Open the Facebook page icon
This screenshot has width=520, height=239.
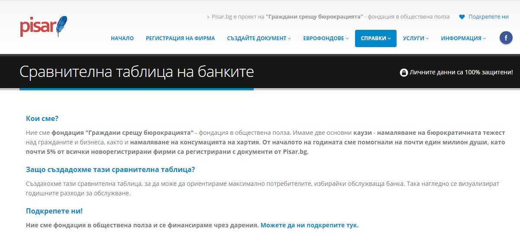(506, 38)
